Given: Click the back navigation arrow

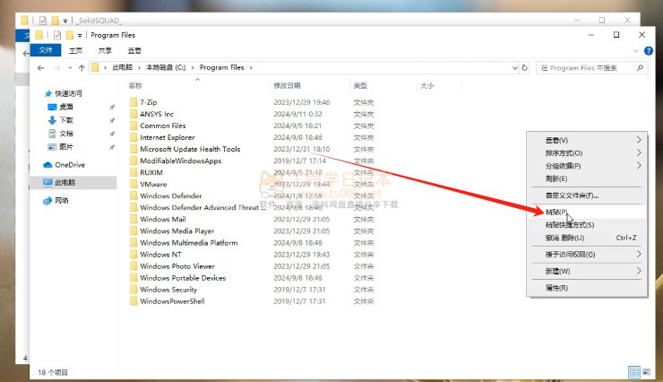Looking at the screenshot, I should [x=41, y=67].
